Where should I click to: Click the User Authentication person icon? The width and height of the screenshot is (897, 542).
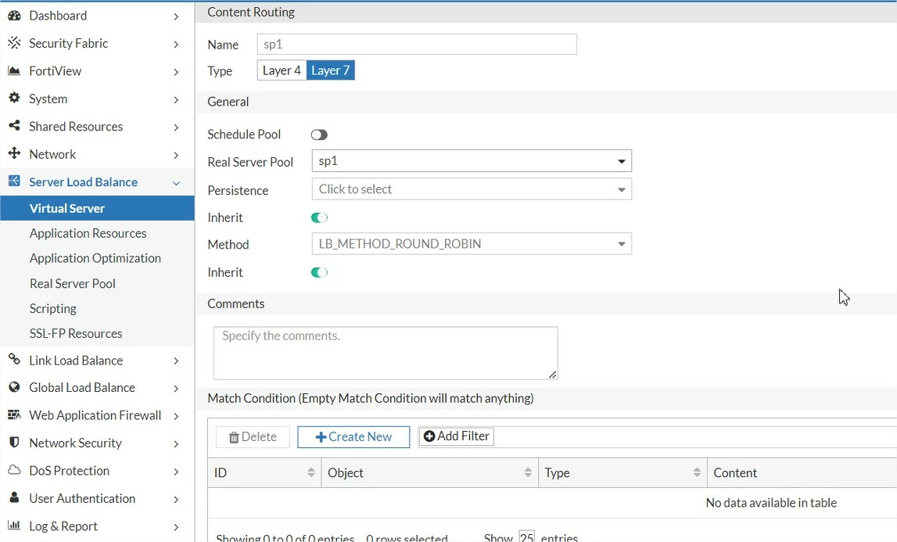tap(14, 497)
